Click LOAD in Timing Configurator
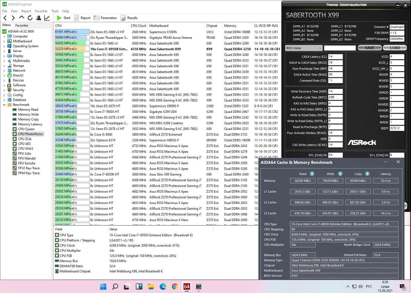Screen dimensions: 411x293 tap(395, 48)
